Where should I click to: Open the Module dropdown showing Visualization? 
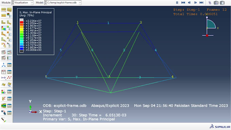click(x=22, y=2)
